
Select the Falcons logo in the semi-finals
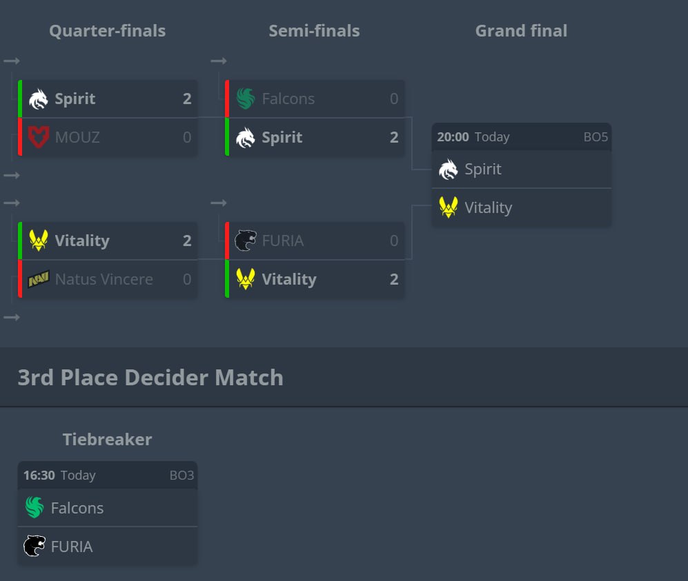(246, 99)
